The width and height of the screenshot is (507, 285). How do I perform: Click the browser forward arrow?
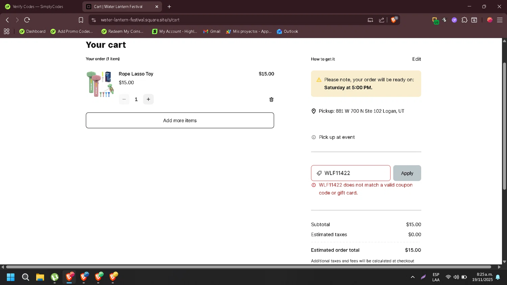(17, 20)
